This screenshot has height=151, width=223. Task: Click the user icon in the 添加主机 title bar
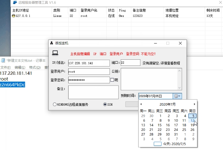point(52,43)
